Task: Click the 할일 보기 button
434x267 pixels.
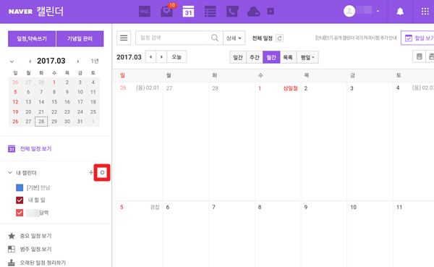Action: point(417,38)
